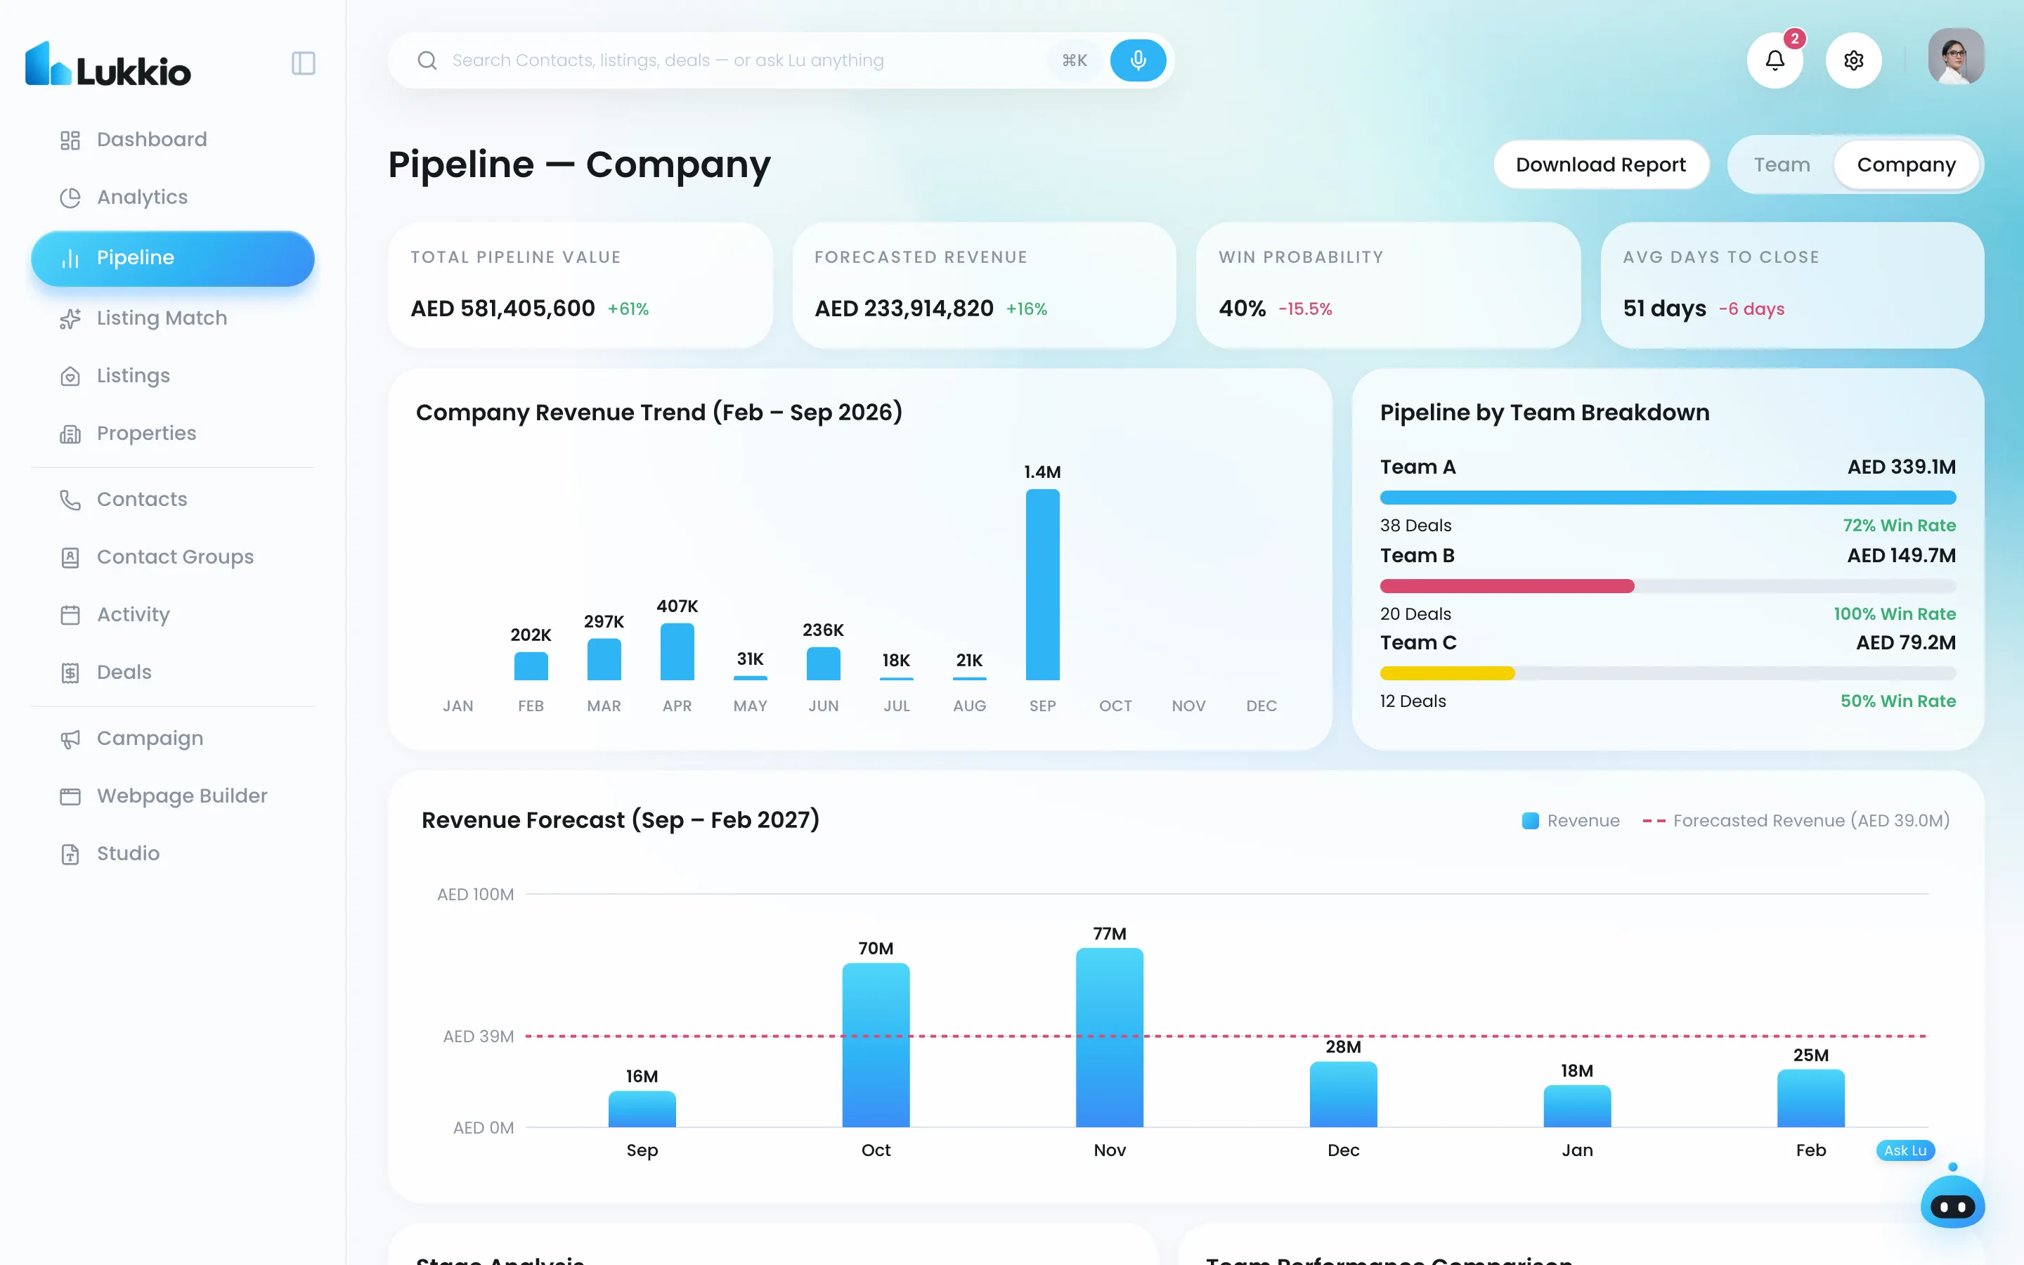Open the notifications bell

click(x=1775, y=60)
